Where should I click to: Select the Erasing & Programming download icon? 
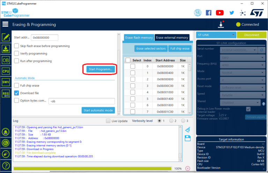pos(6,49)
